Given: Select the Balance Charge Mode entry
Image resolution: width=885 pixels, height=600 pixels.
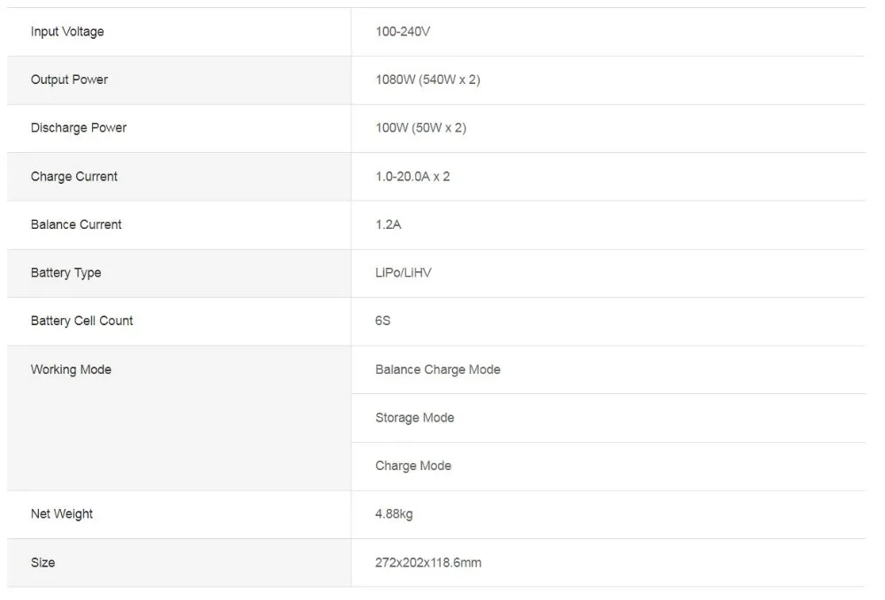Looking at the screenshot, I should (437, 369).
